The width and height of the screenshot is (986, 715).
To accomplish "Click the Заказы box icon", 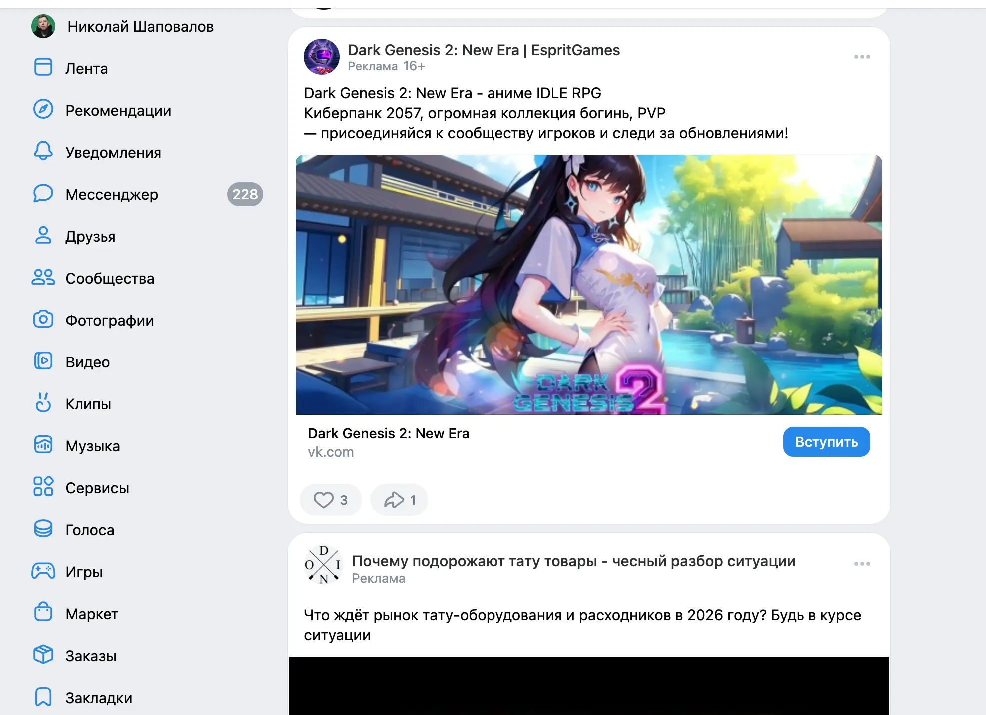I will coord(43,654).
